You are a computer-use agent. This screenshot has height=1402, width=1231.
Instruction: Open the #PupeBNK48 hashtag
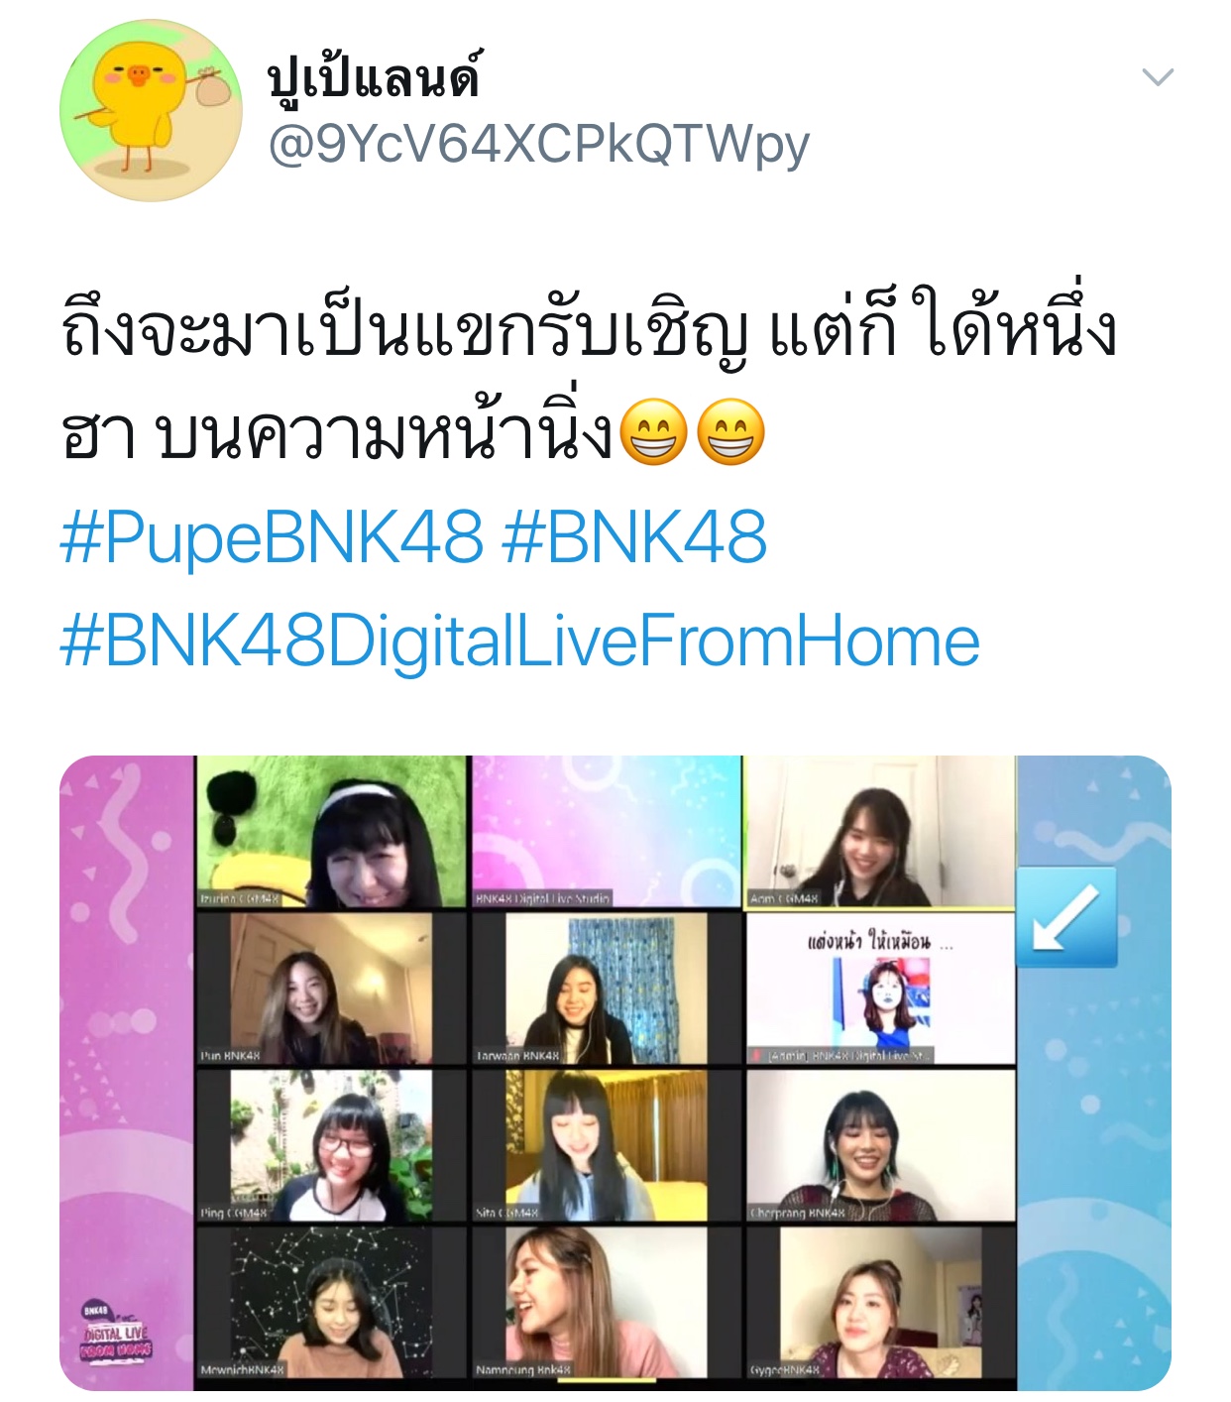click(x=273, y=538)
